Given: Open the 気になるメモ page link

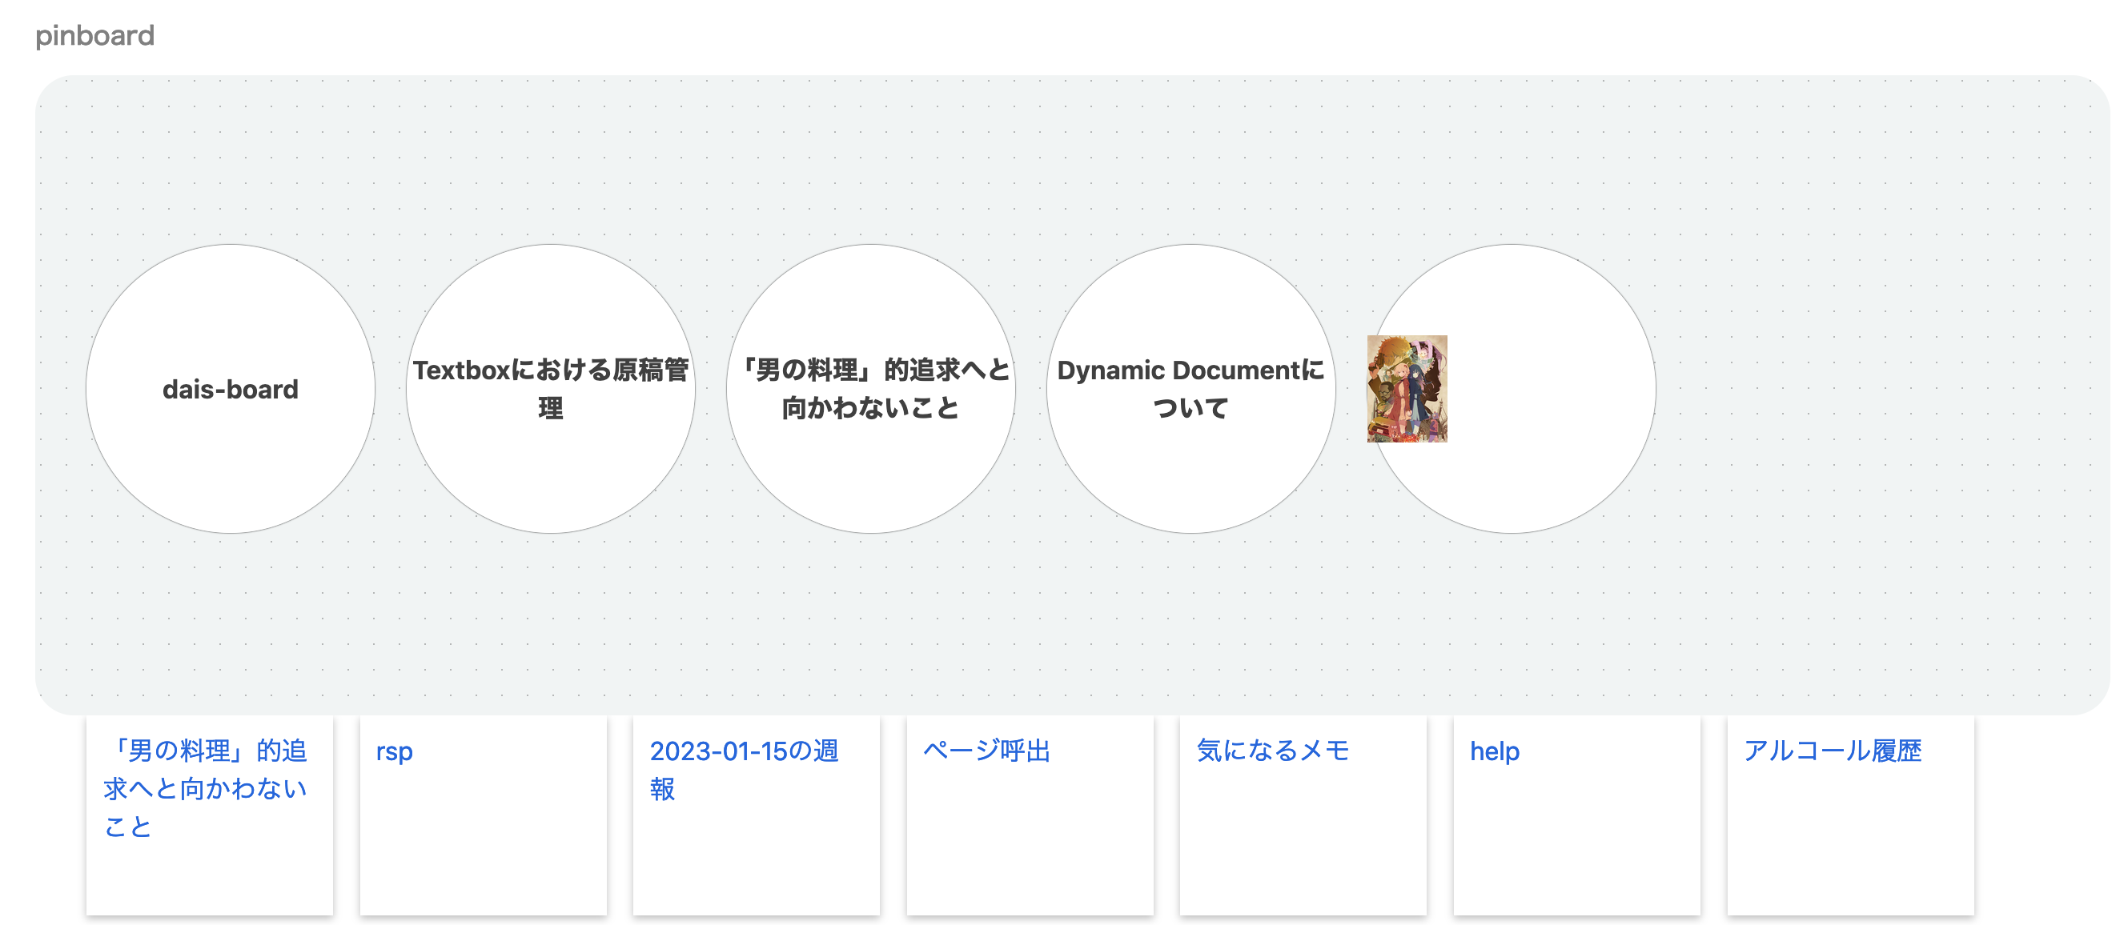Looking at the screenshot, I should [1274, 751].
